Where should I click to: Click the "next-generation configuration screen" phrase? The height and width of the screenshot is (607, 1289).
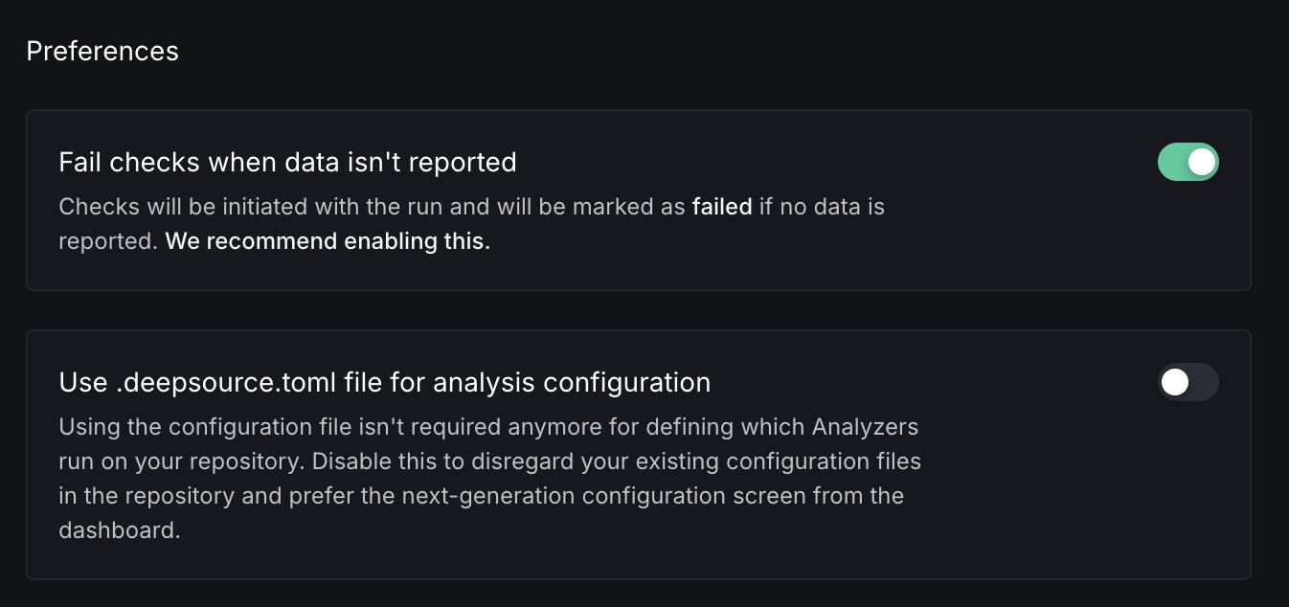pos(592,496)
